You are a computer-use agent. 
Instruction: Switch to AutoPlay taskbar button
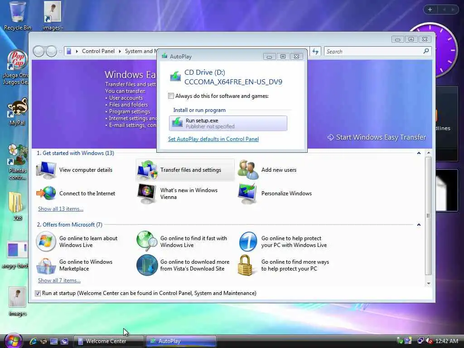point(181,341)
